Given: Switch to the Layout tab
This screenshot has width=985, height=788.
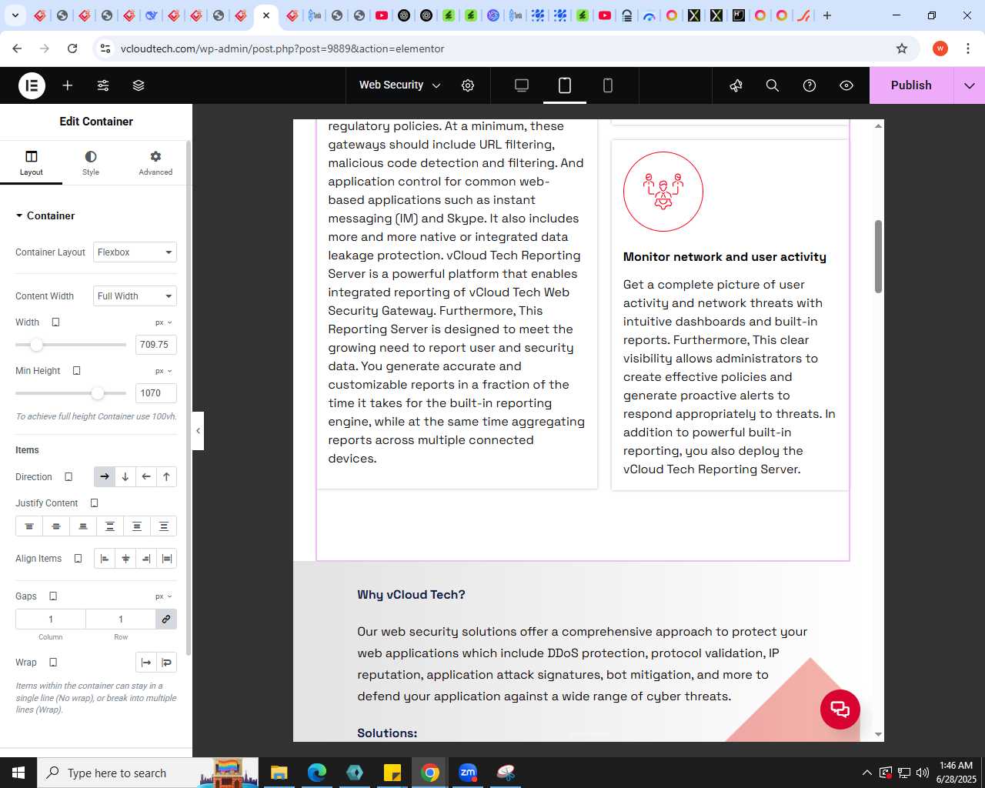Looking at the screenshot, I should pyautogui.click(x=32, y=163).
